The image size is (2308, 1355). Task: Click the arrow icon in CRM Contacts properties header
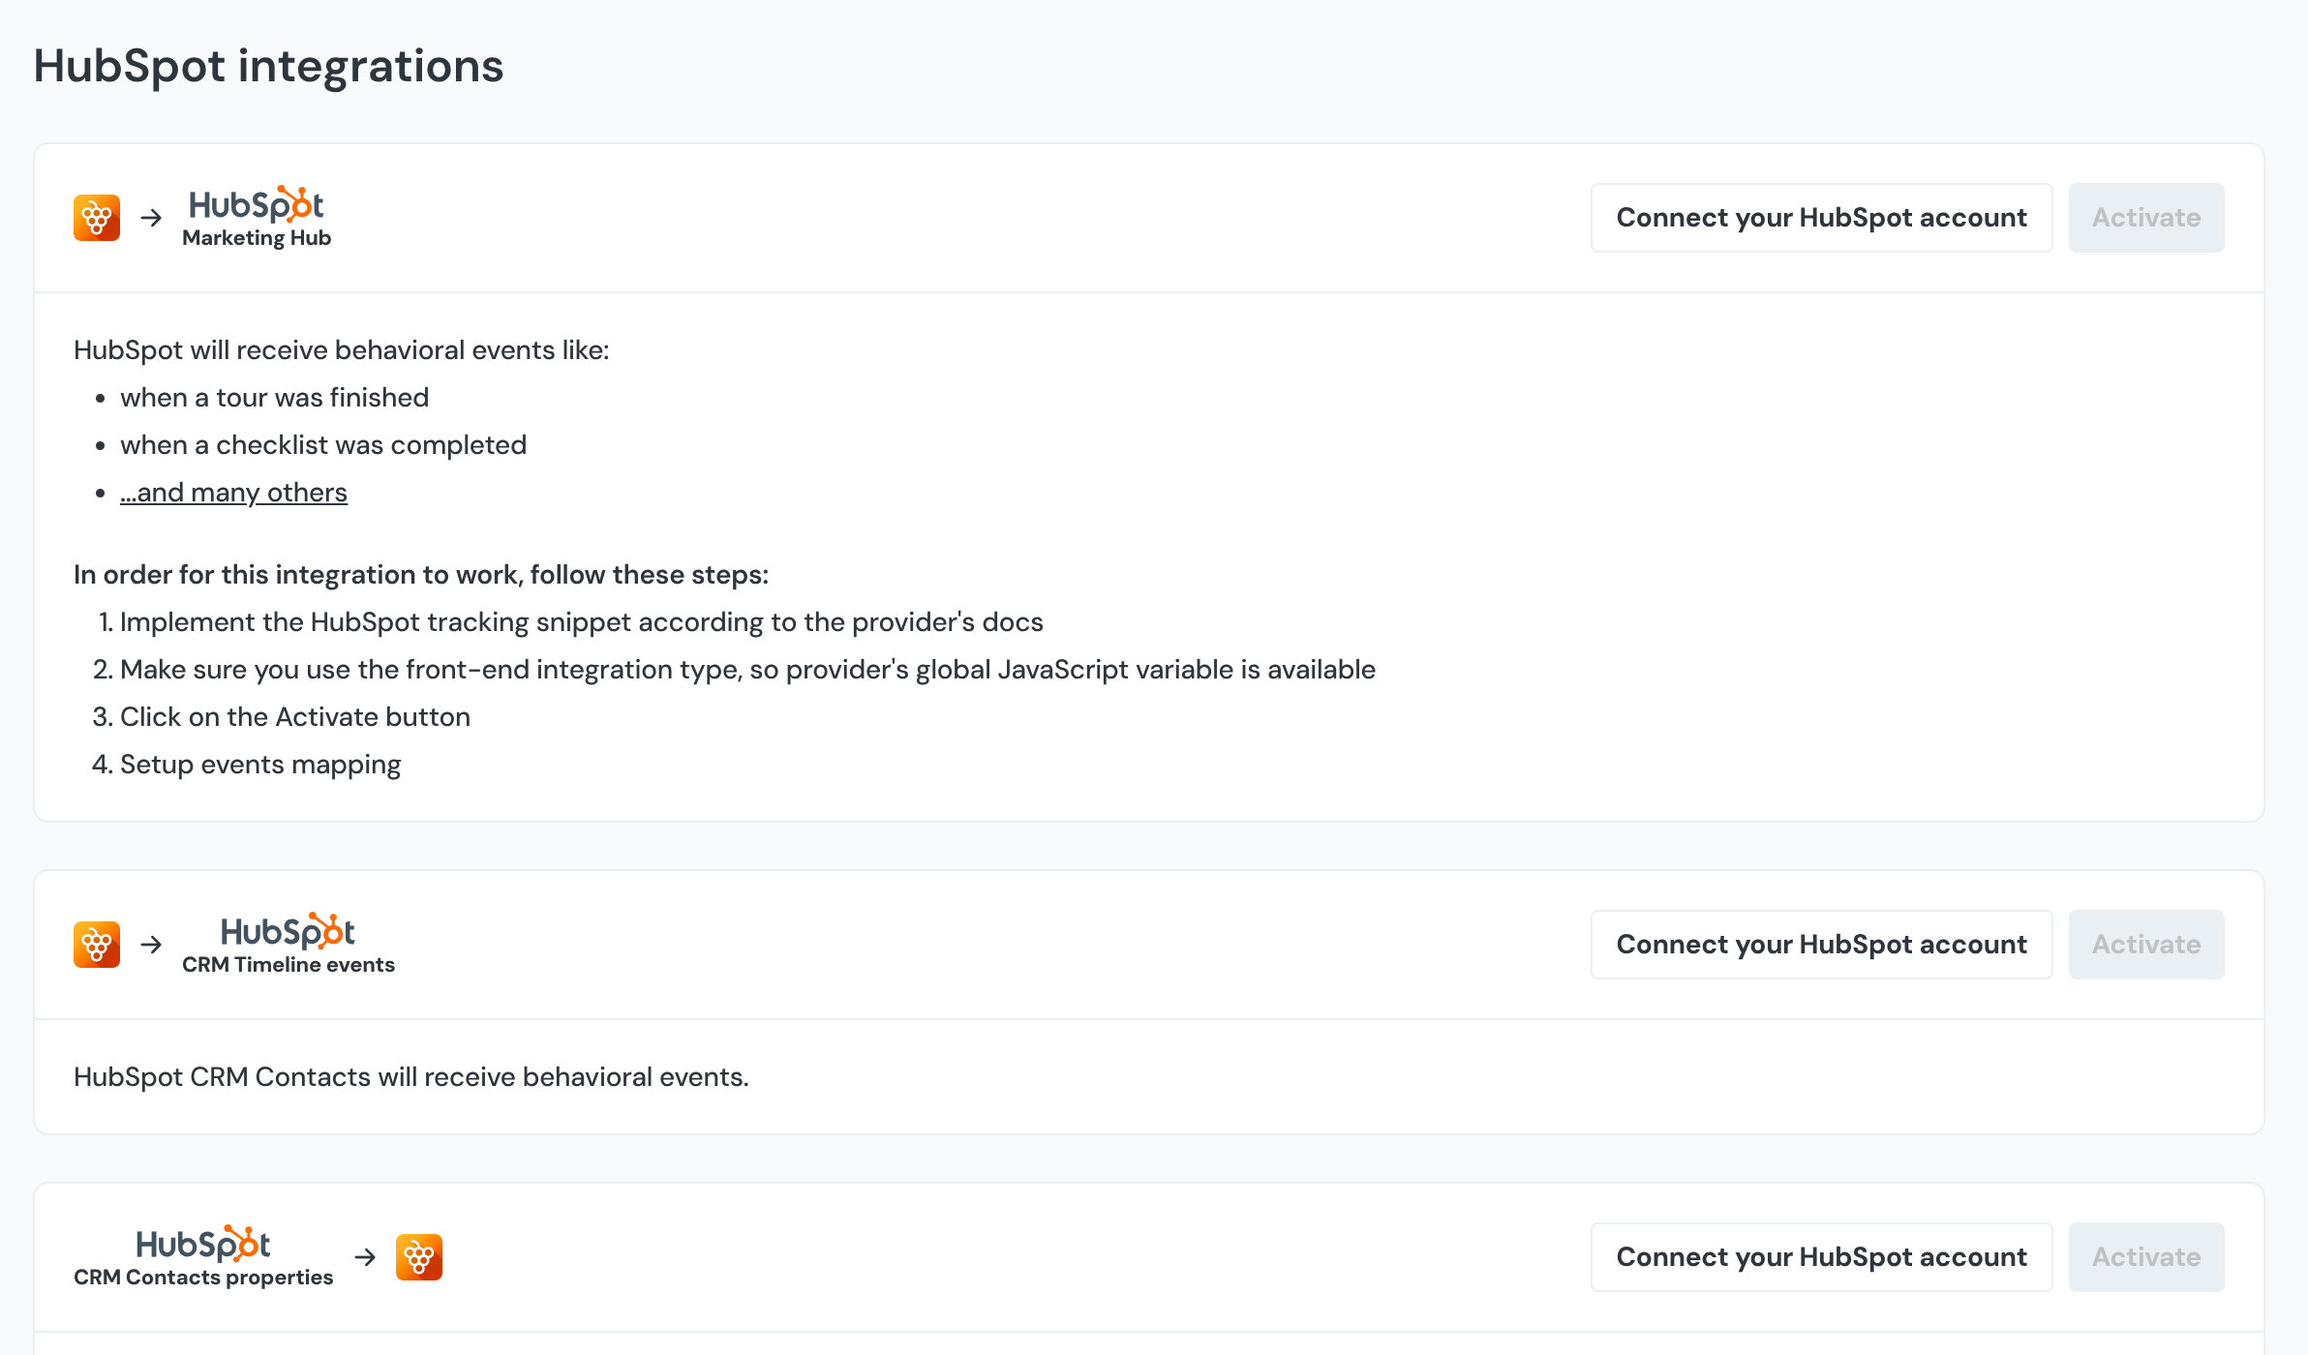365,1257
